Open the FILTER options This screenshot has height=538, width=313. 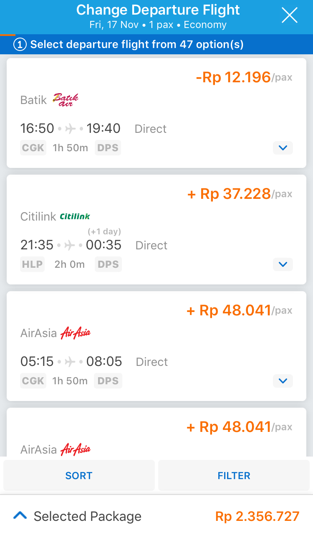click(234, 475)
